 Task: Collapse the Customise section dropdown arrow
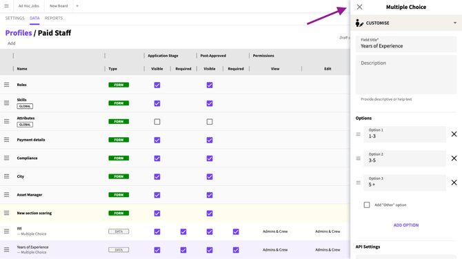[x=455, y=23]
